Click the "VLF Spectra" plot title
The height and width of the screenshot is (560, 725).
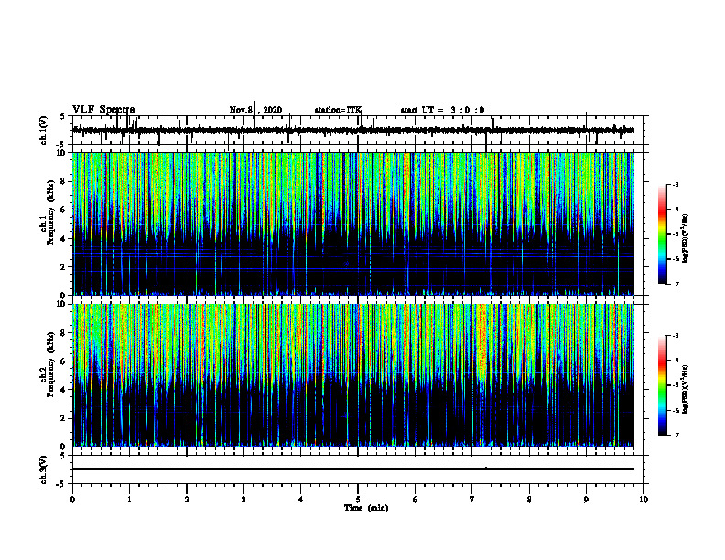(103, 110)
